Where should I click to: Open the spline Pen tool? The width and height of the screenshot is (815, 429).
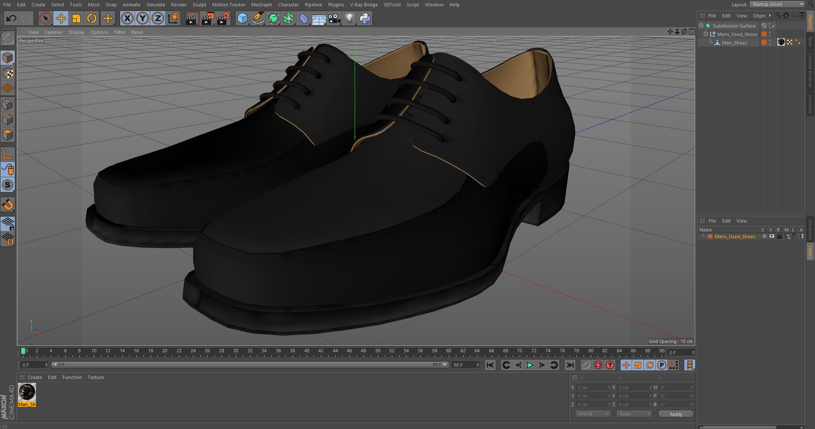click(258, 18)
